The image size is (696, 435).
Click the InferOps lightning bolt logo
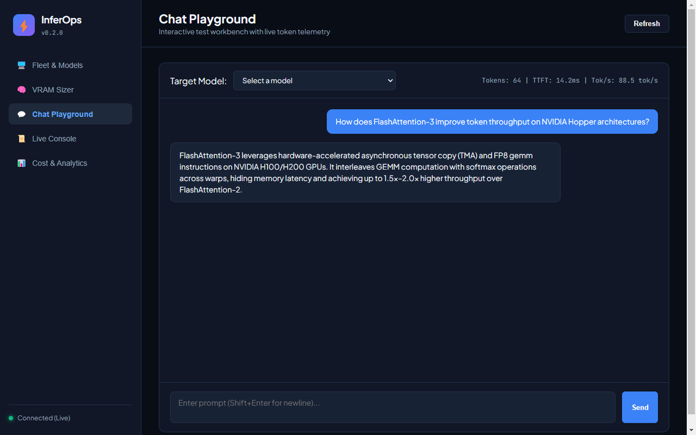click(24, 25)
